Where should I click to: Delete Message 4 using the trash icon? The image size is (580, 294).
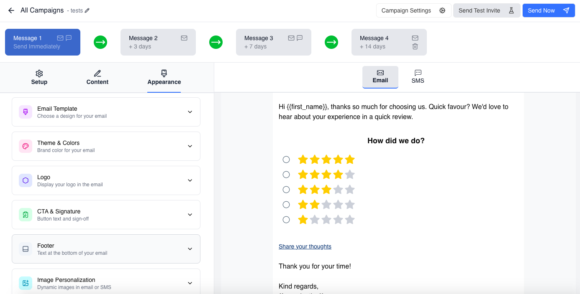pos(415,46)
